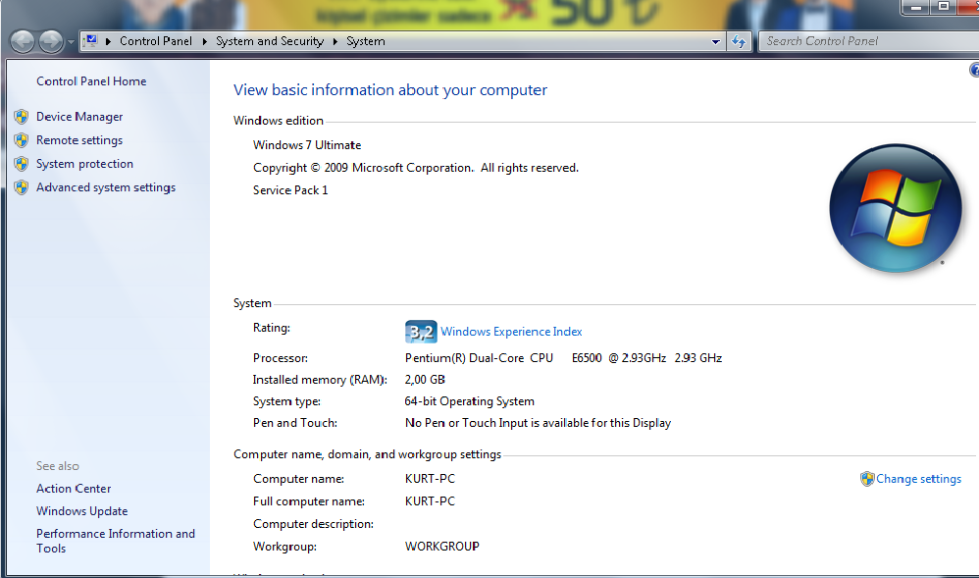Image resolution: width=979 pixels, height=578 pixels.
Task: Select Control Panel in the breadcrumb
Action: (155, 41)
